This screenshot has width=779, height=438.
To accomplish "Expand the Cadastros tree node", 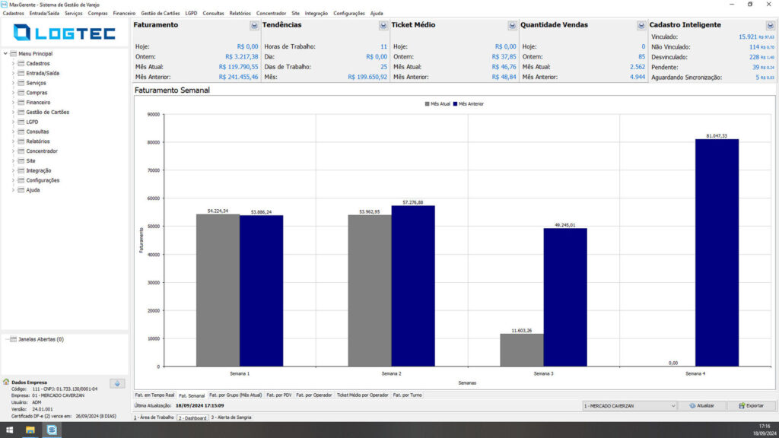I will tap(14, 64).
